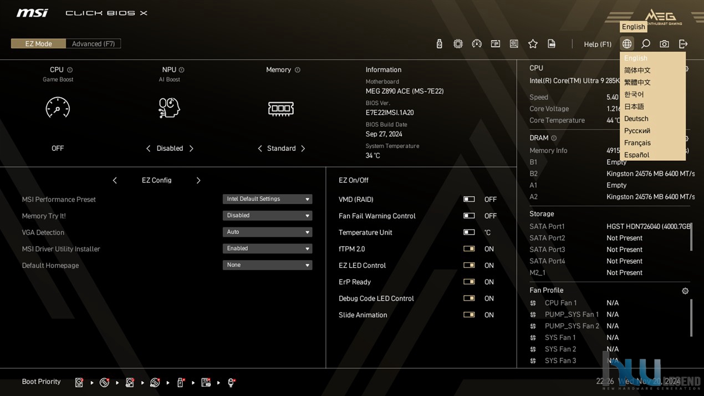Click left arrow next to Memory Standard
The image size is (704, 396).
pyautogui.click(x=259, y=149)
